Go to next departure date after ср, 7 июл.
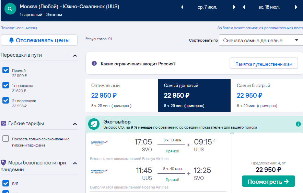The height and width of the screenshot is (193, 303). [x=234, y=7]
